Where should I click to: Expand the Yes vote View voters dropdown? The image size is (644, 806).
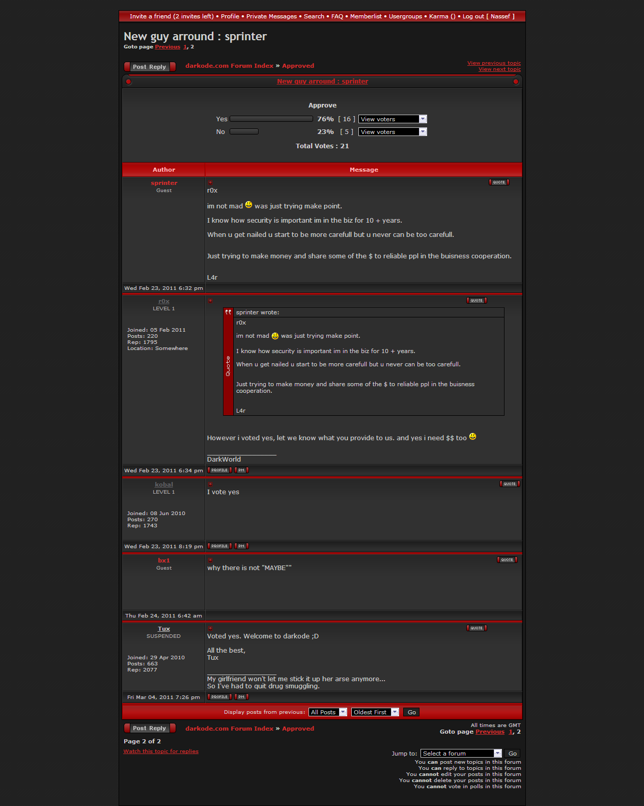tap(392, 119)
